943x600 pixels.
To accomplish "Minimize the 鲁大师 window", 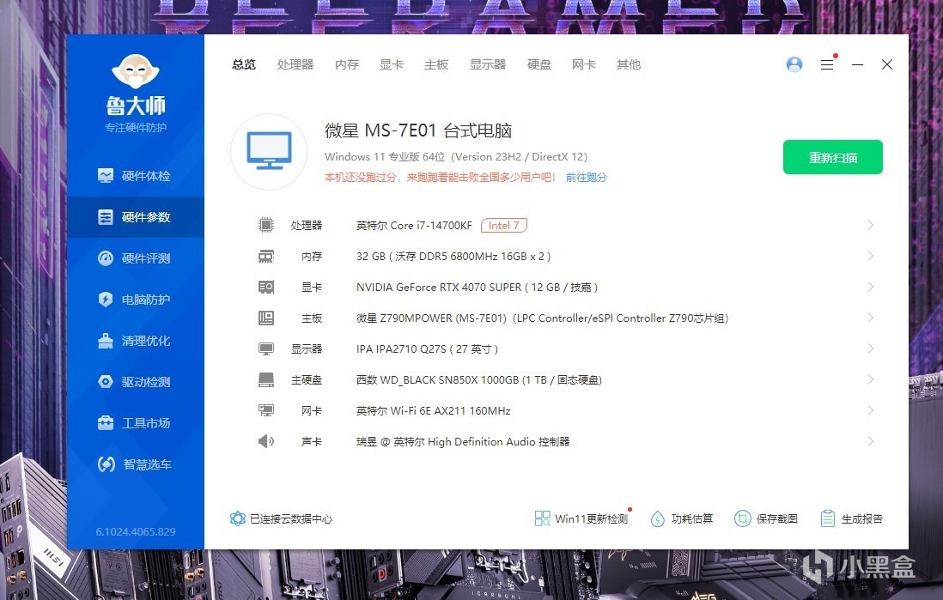I will pyautogui.click(x=858, y=64).
